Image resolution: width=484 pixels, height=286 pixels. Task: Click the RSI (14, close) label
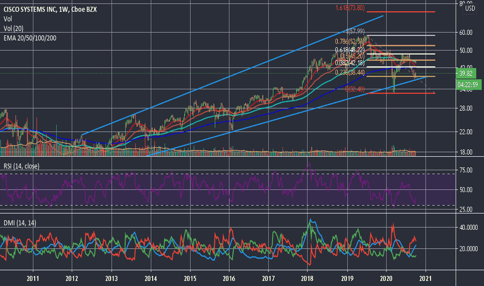[21, 166]
